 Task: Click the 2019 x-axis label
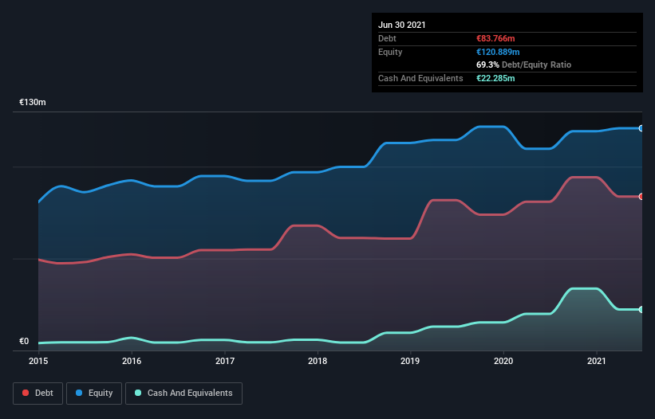[410, 361]
